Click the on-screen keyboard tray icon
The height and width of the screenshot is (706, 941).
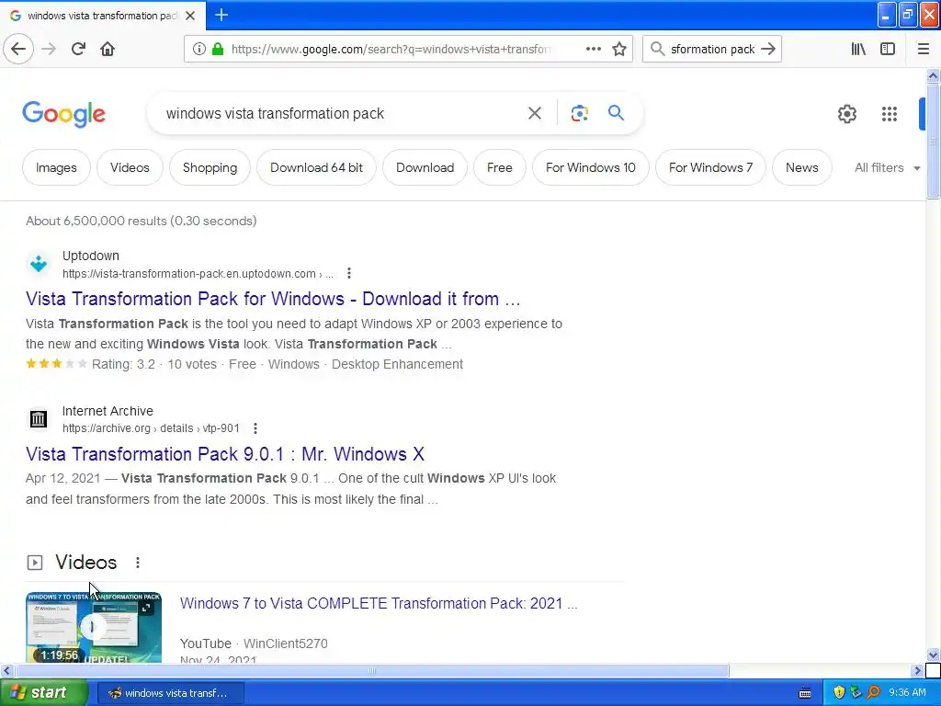(x=805, y=693)
